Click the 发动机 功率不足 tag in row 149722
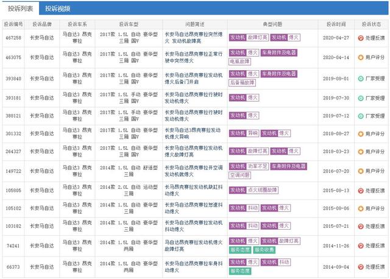The width and height of the screenshot is (390, 279). point(249,166)
